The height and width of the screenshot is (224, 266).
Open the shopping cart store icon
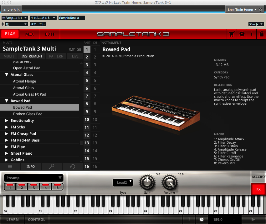pyautogui.click(x=232, y=34)
